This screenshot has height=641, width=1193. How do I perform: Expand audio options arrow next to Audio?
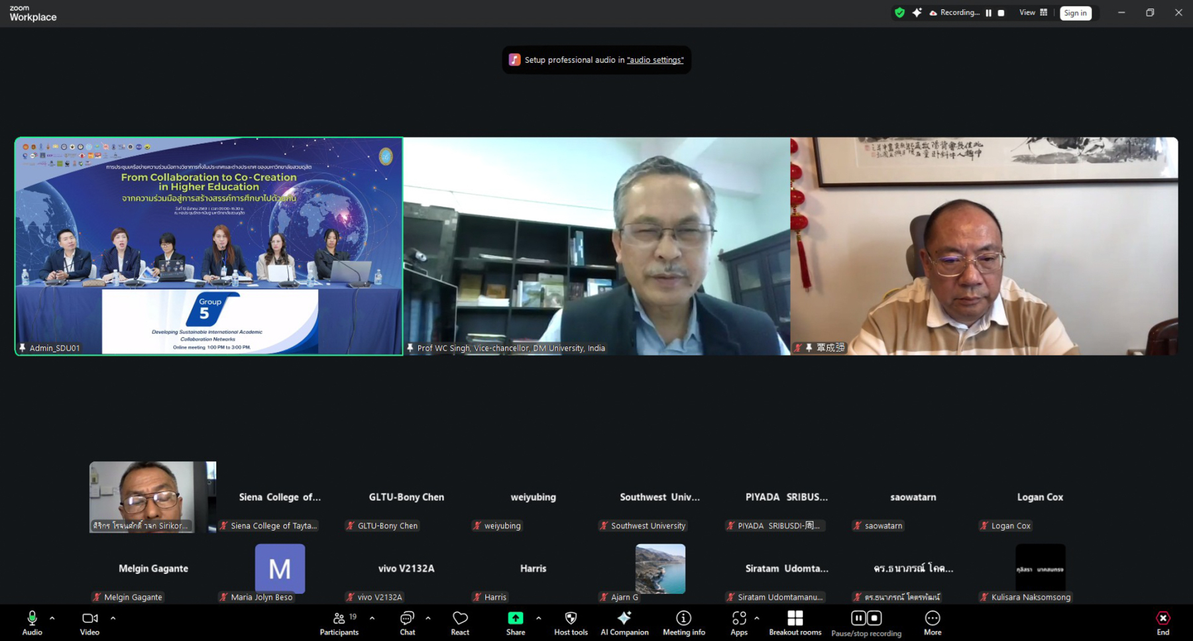(52, 618)
